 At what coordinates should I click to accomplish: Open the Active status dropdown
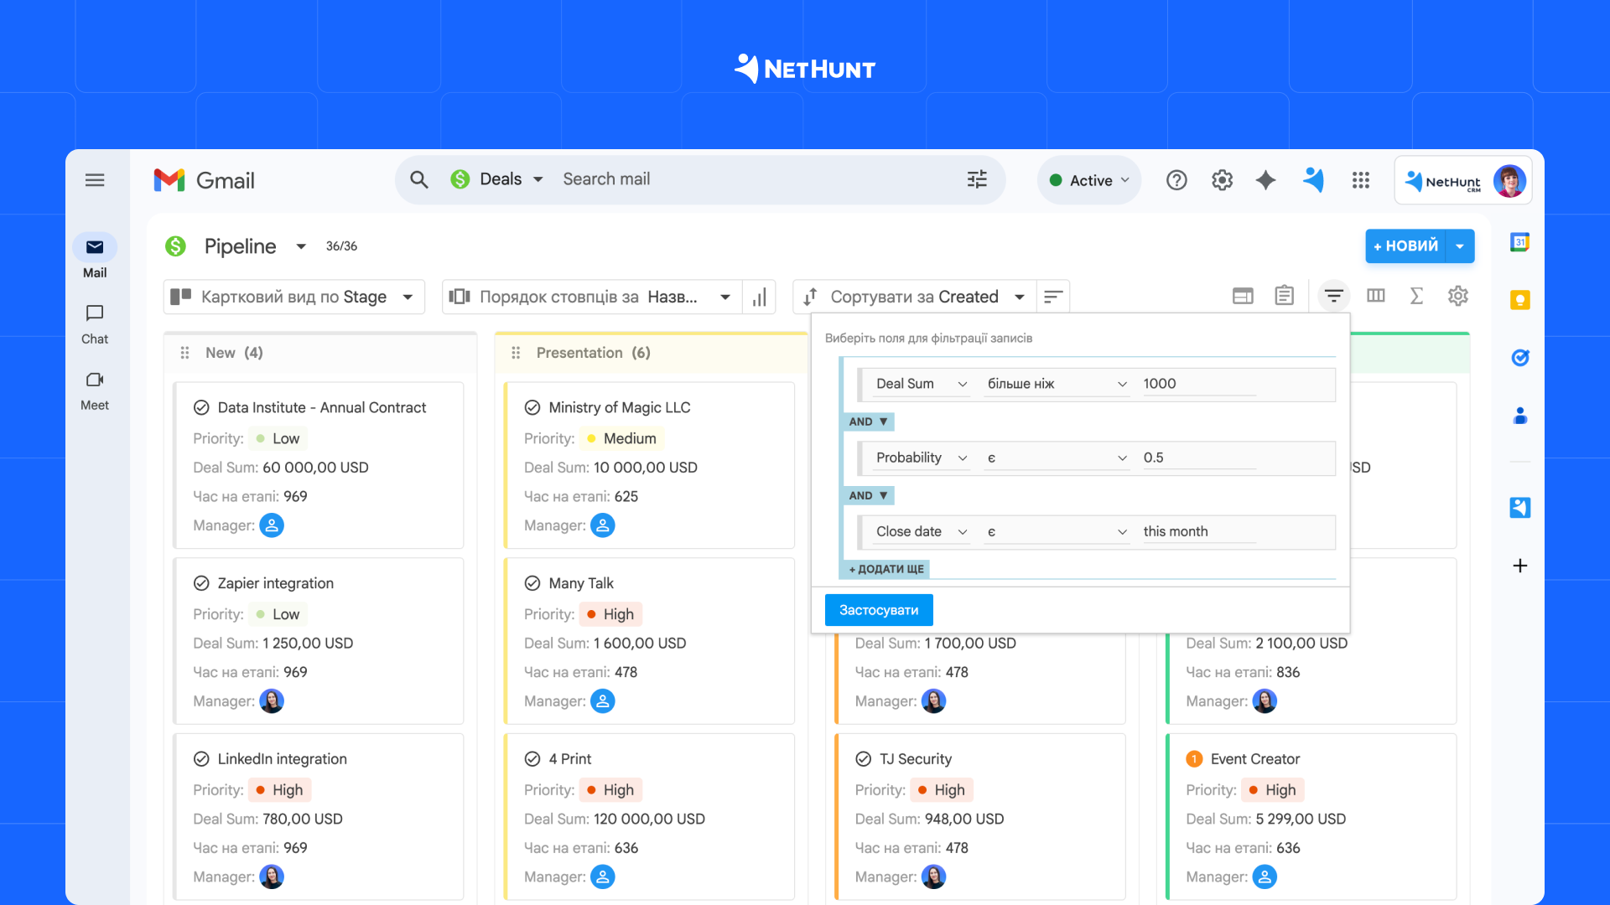click(x=1089, y=180)
